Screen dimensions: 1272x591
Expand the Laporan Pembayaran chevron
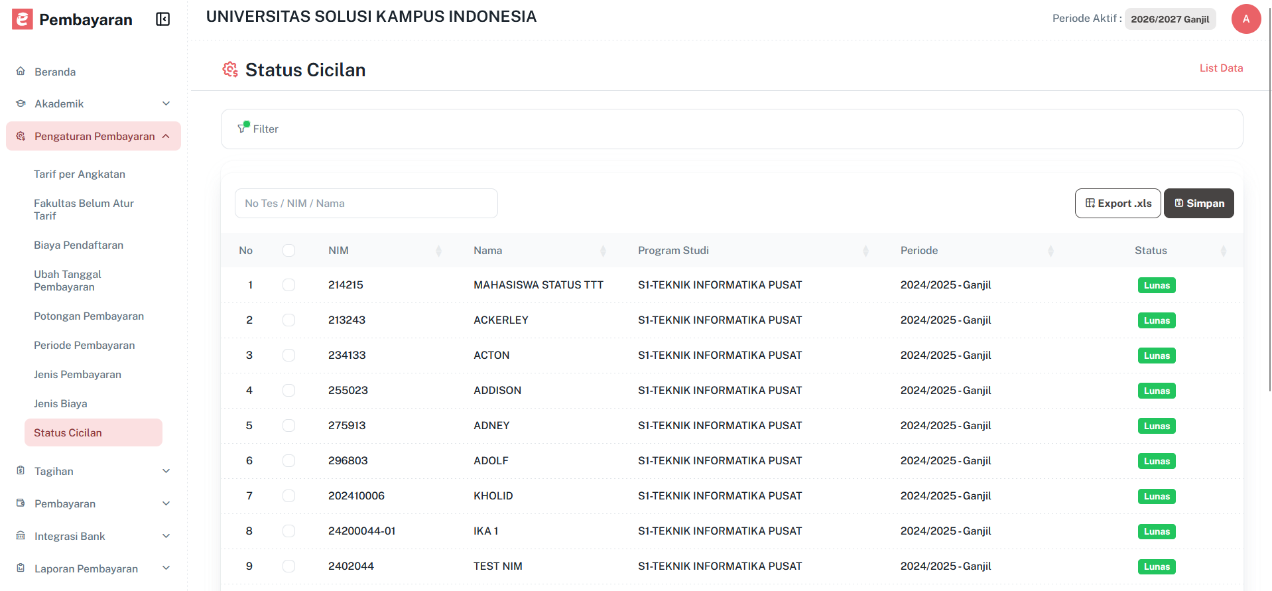point(166,568)
